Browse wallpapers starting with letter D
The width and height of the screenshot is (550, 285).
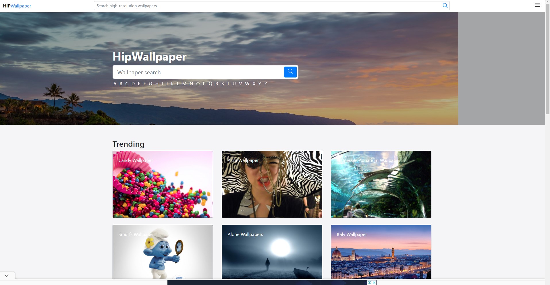[133, 84]
